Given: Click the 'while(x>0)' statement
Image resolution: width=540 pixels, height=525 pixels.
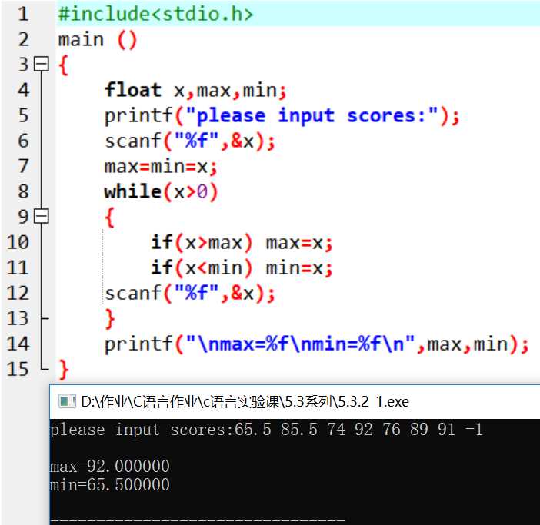Looking at the screenshot, I should point(162,192).
